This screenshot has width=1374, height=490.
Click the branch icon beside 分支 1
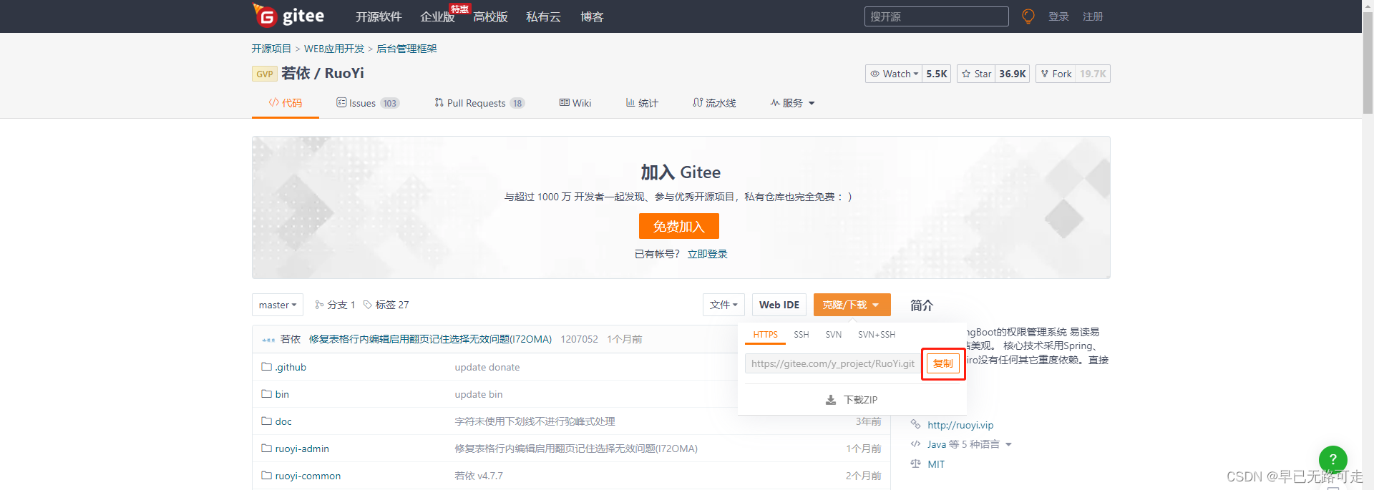(x=319, y=305)
